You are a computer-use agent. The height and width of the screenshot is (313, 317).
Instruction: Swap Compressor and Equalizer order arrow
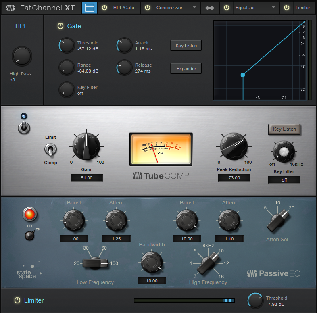(210, 8)
